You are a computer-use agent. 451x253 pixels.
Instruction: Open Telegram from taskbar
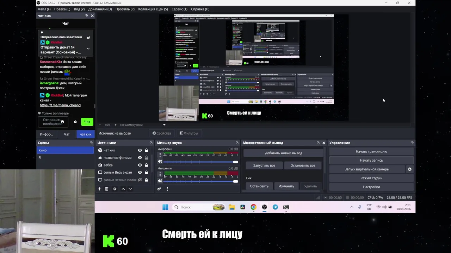(275, 207)
